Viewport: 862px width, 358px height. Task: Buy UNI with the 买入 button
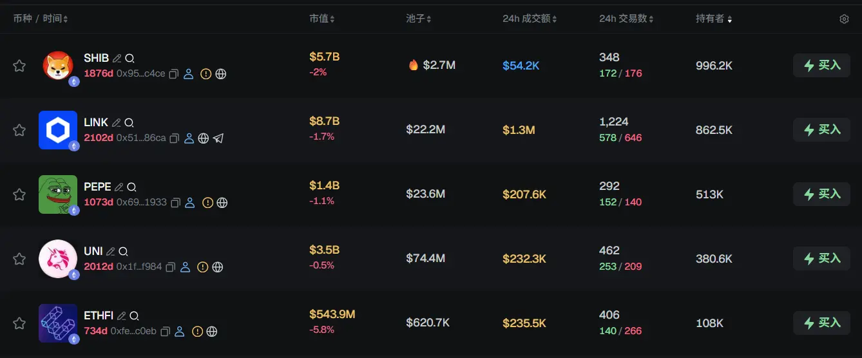[x=821, y=259]
